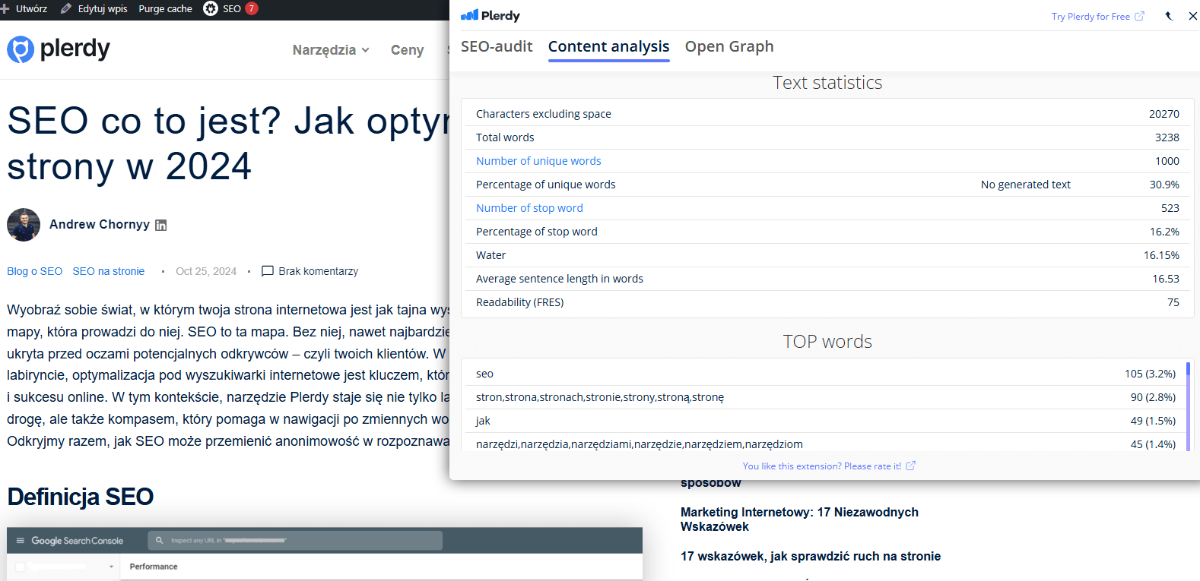Close the Plerdy extension panel

1192,16
